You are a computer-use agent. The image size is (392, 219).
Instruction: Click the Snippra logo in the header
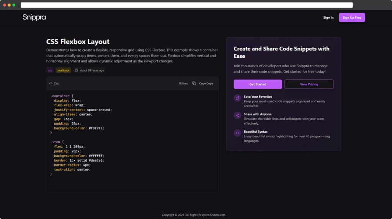point(34,17)
